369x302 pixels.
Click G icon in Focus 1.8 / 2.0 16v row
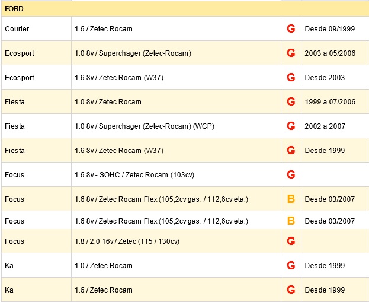(x=291, y=241)
